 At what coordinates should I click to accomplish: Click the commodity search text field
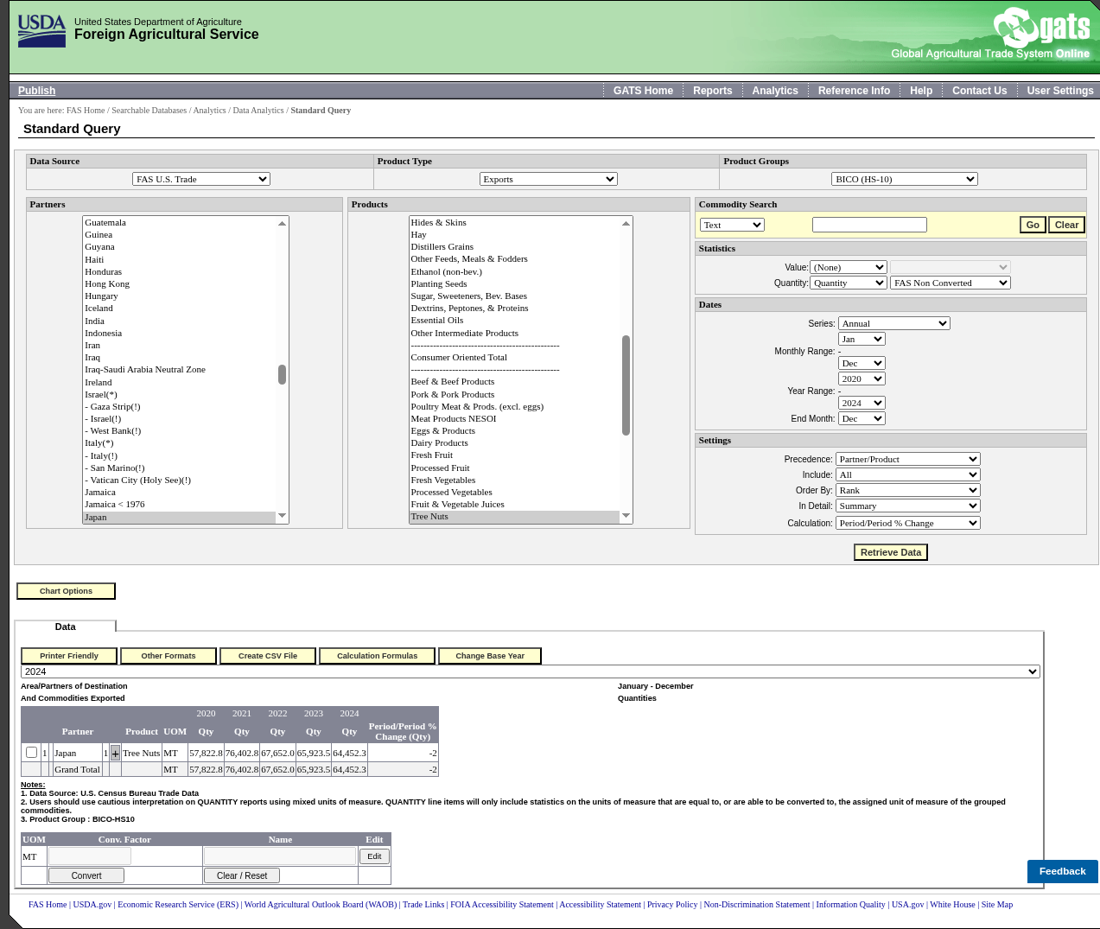click(869, 225)
